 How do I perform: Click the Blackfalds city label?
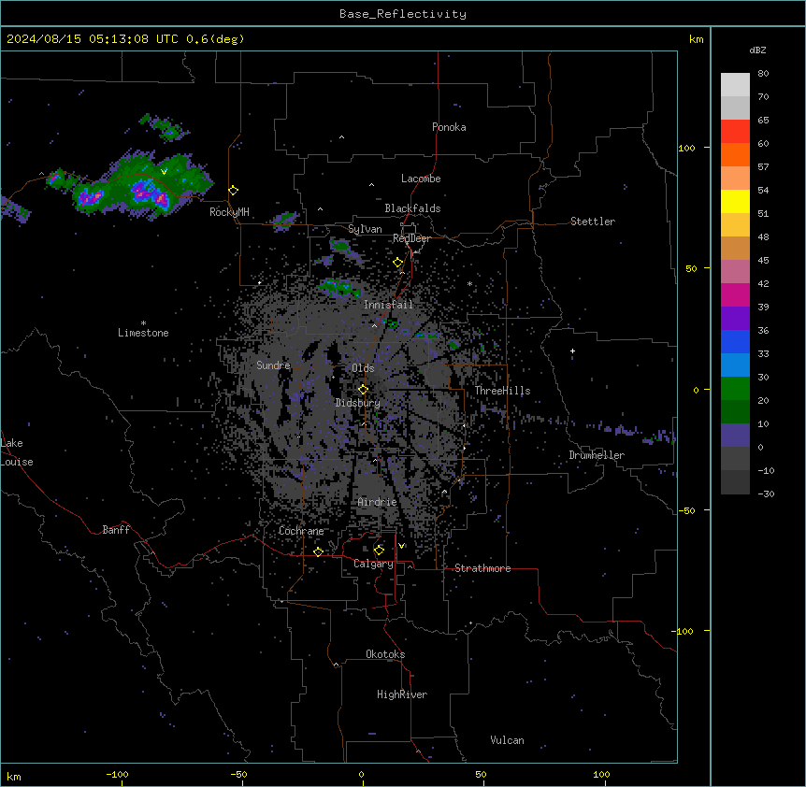(x=412, y=208)
